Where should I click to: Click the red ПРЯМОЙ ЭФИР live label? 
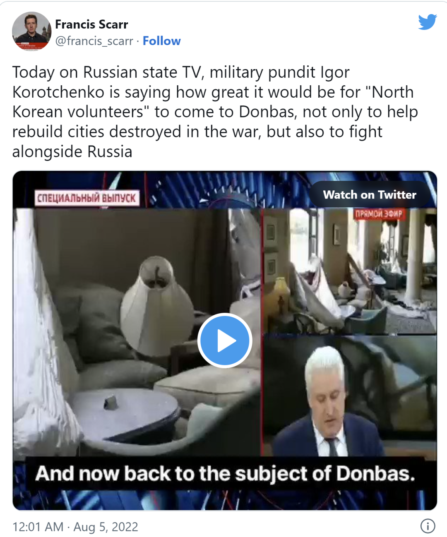[x=378, y=213]
